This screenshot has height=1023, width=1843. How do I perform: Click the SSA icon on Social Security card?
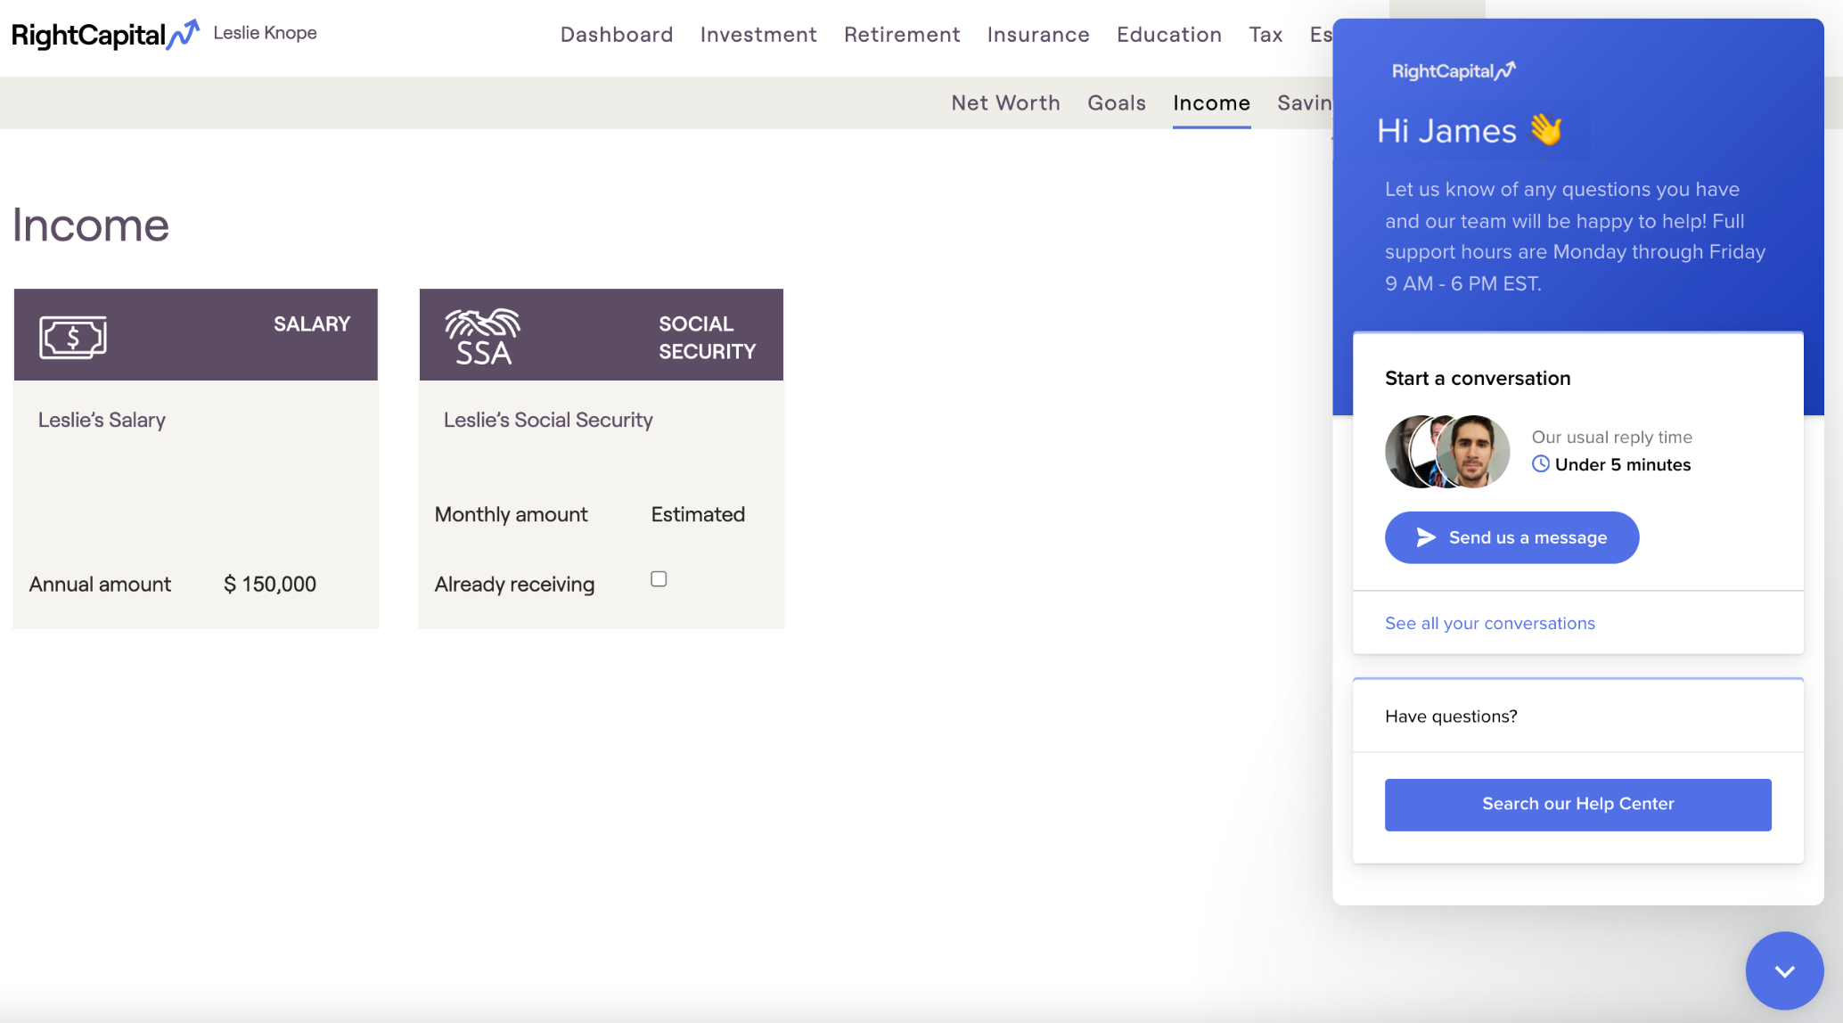[482, 335]
